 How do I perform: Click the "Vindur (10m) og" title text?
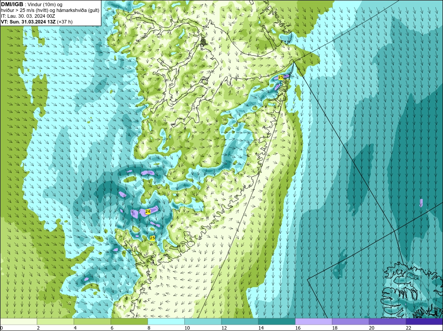click(x=46, y=4)
